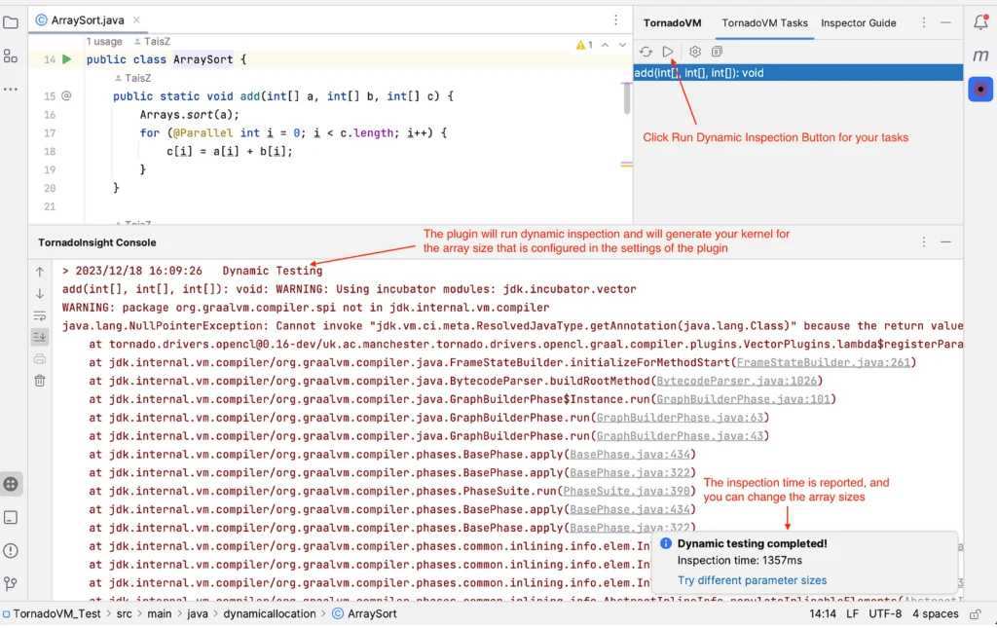The image size is (997, 628).
Task: Click the print icon in console toolbar
Action: [x=40, y=358]
